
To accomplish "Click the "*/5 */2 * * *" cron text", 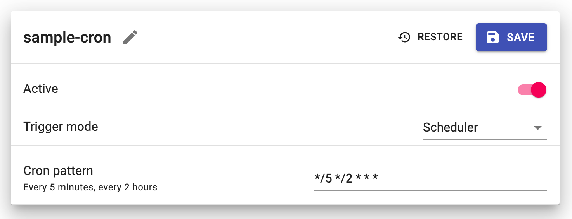I will (346, 179).
